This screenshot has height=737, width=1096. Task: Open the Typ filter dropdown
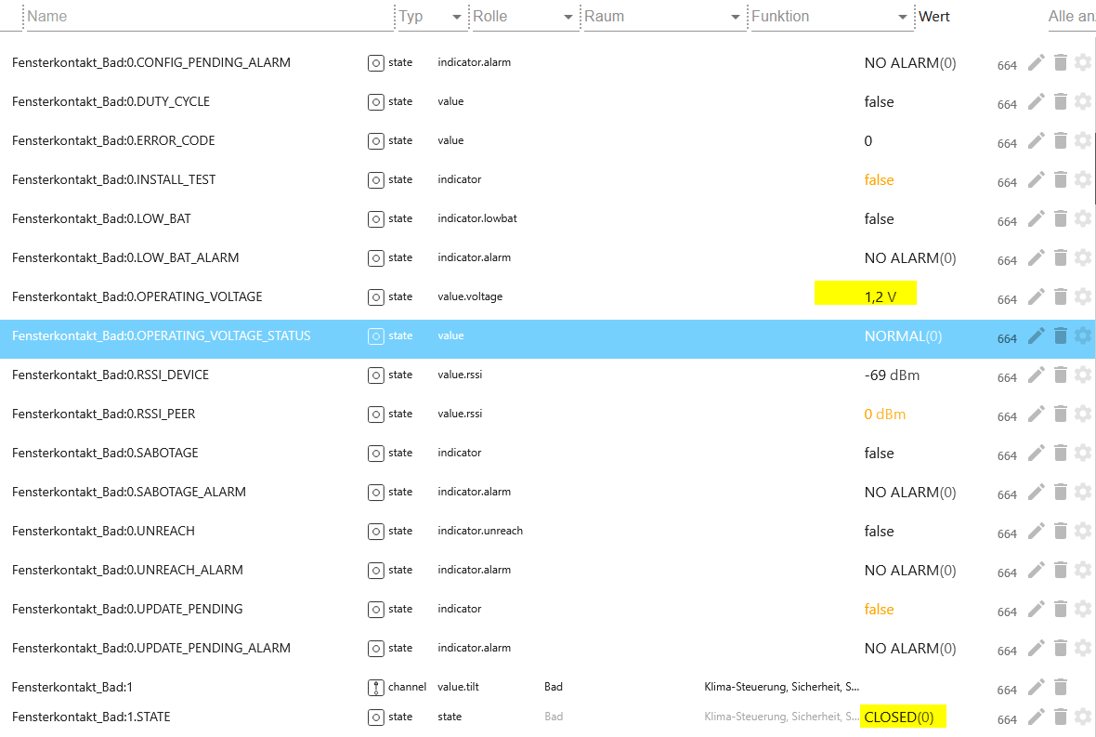pos(456,17)
